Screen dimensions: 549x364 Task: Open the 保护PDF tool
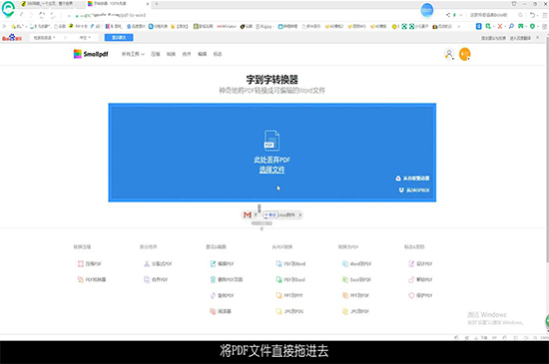(x=420, y=295)
